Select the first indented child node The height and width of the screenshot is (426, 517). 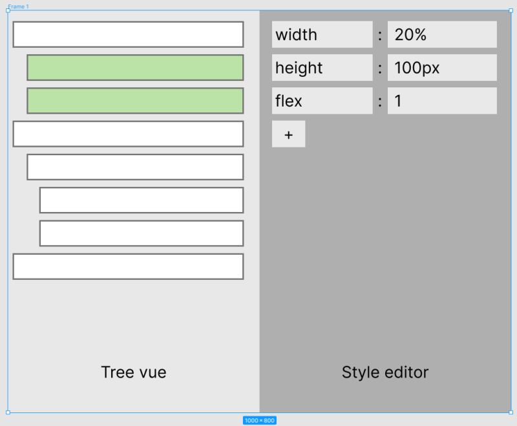coord(134,167)
